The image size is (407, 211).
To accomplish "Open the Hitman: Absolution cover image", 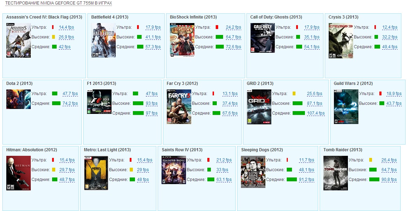I will coord(19,173).
